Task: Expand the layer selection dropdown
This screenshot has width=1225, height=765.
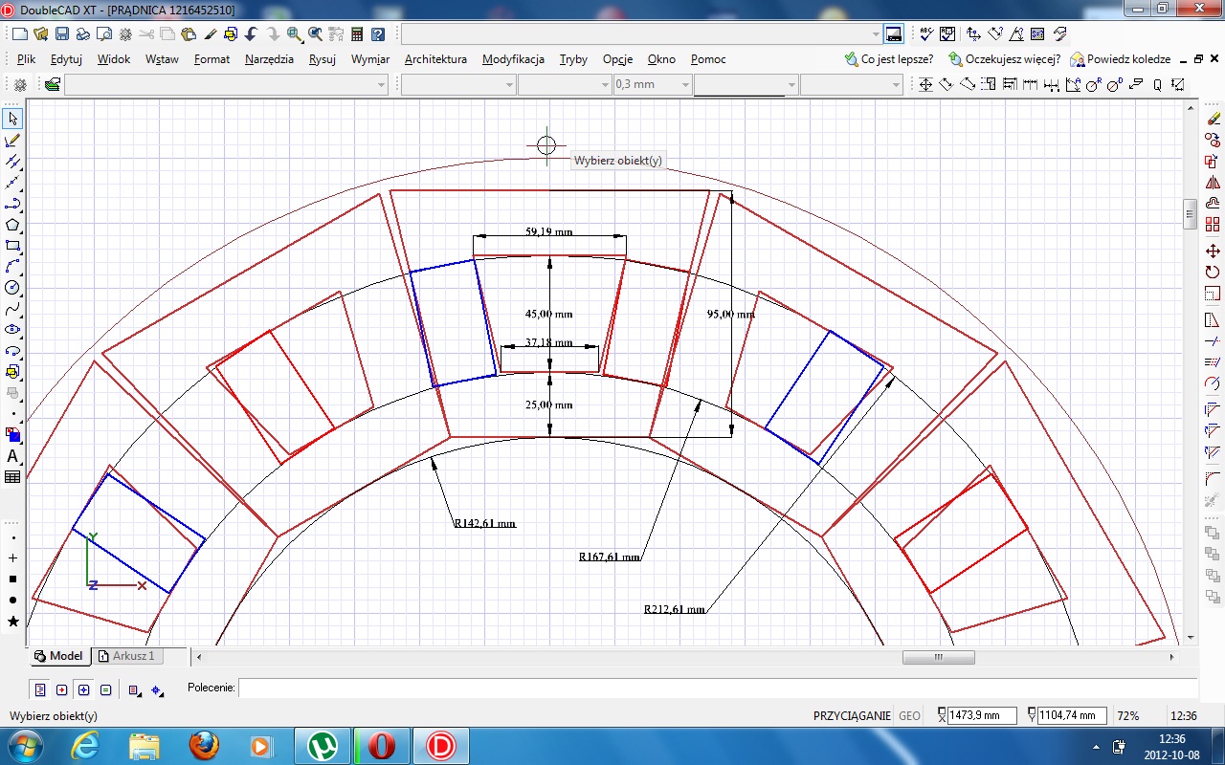Action: (381, 85)
